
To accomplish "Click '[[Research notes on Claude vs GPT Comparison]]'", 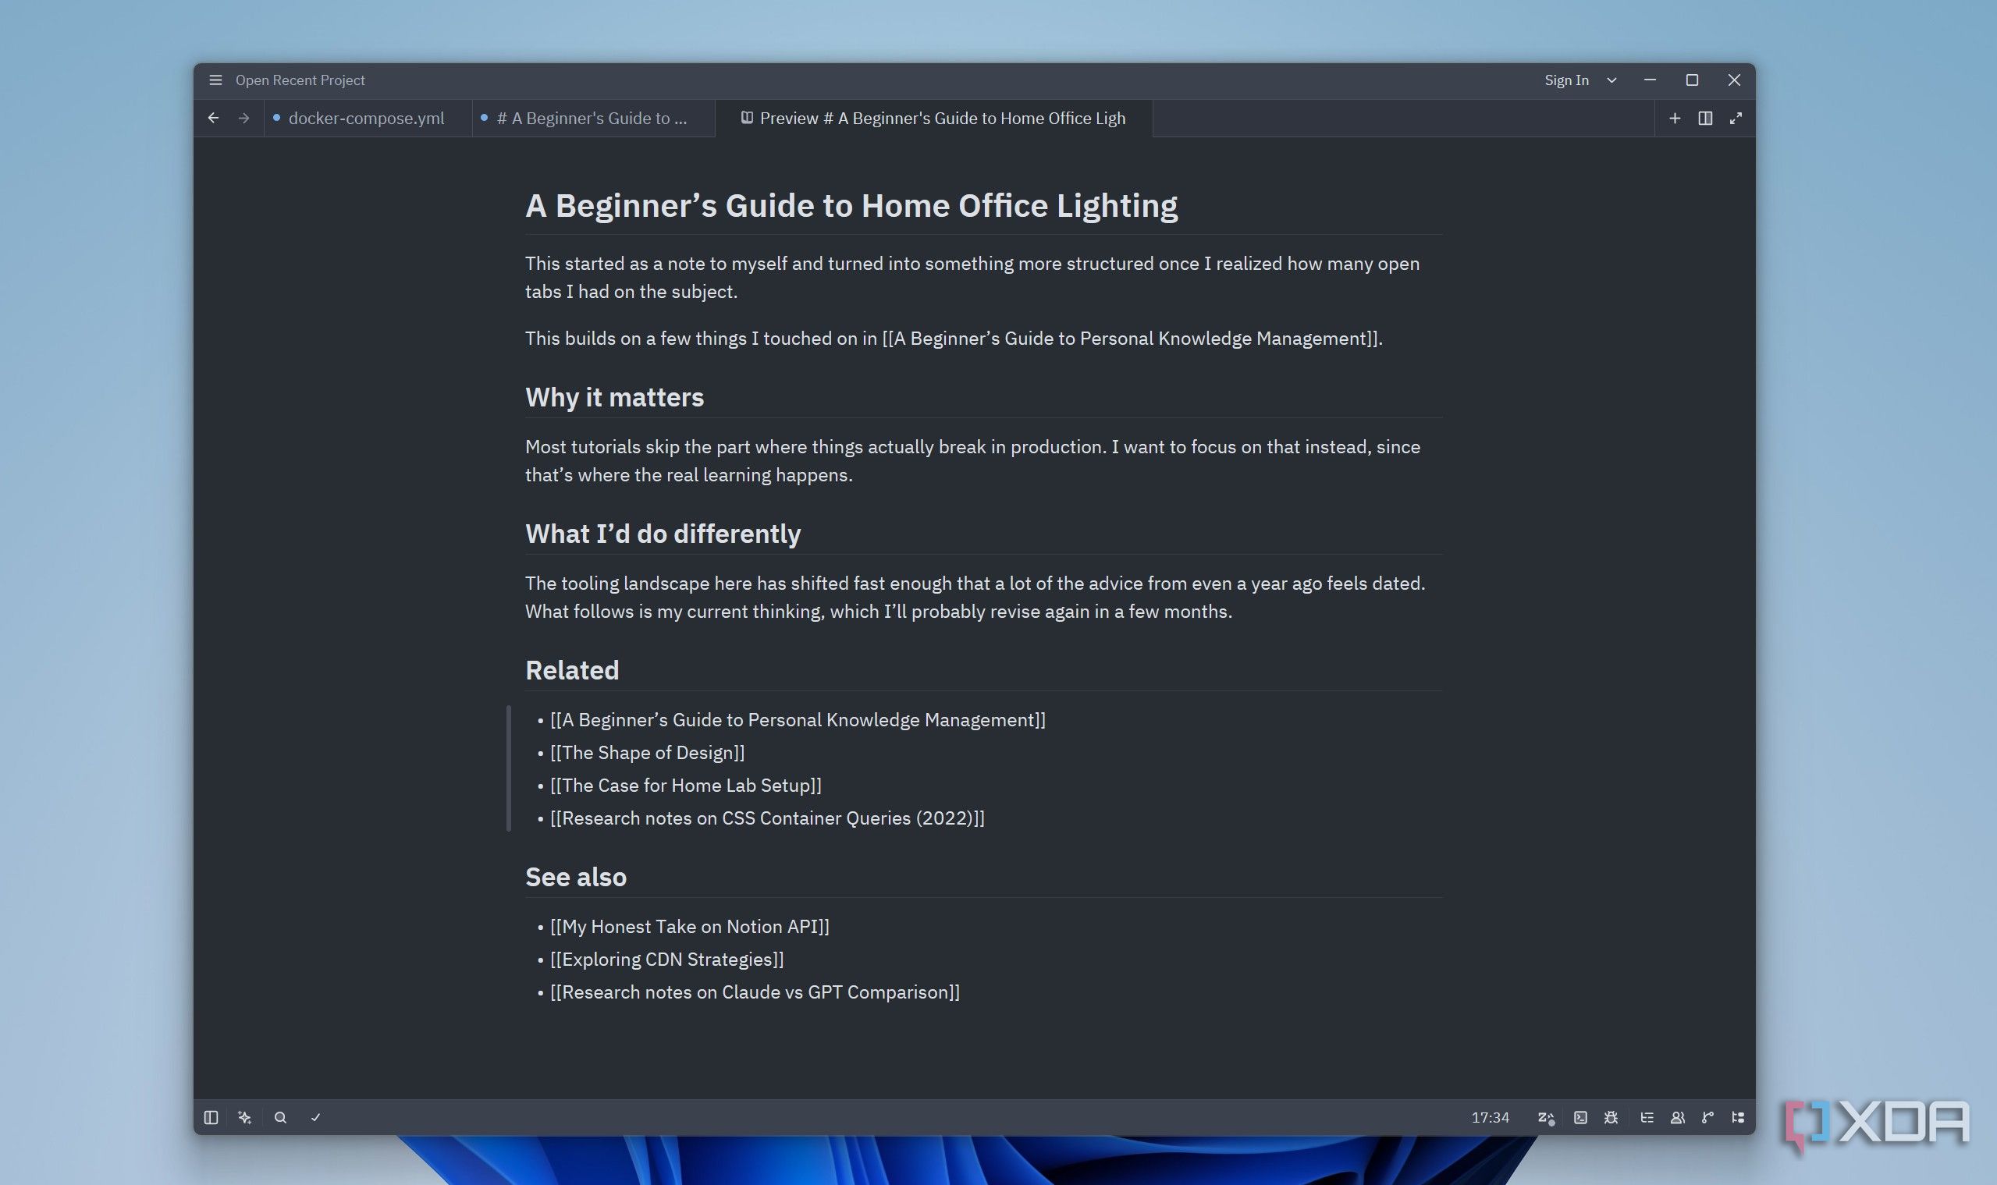I will [x=755, y=992].
